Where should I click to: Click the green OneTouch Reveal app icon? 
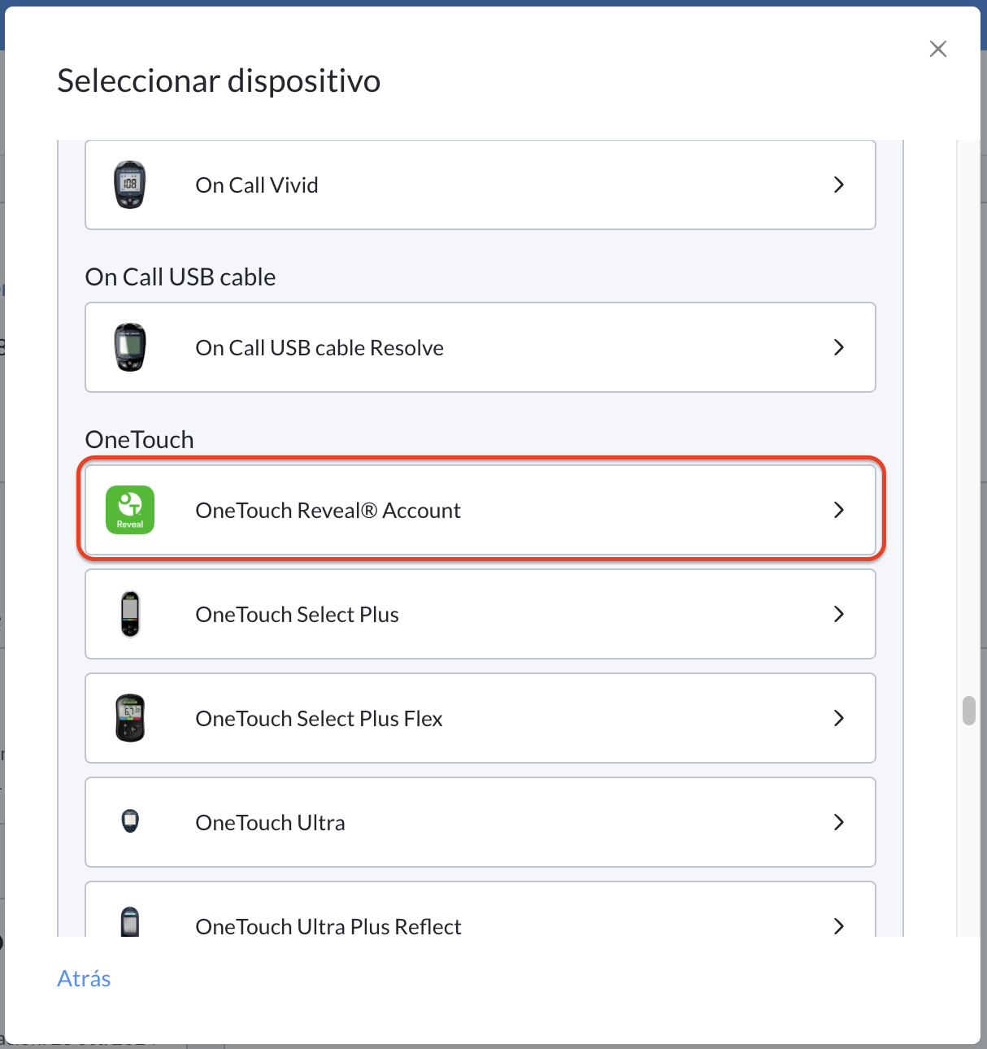coord(130,510)
